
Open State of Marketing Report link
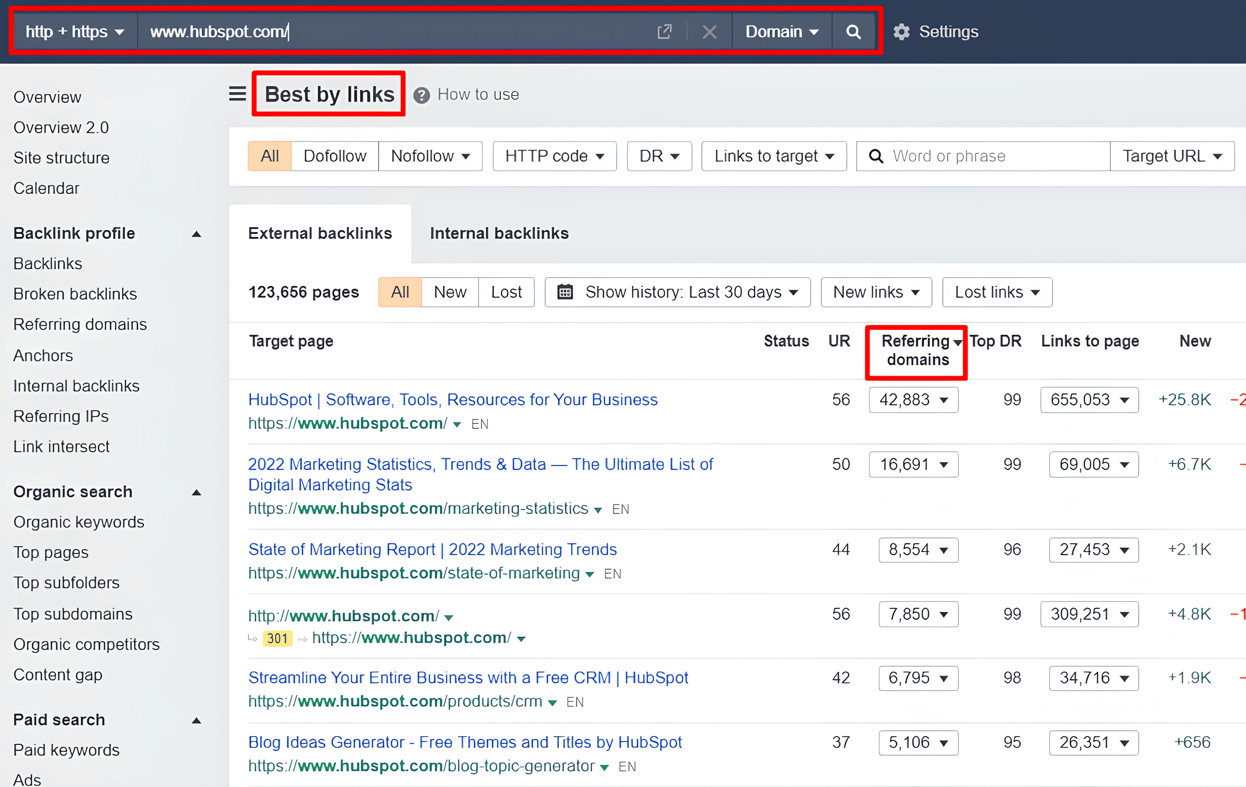pyautogui.click(x=432, y=550)
